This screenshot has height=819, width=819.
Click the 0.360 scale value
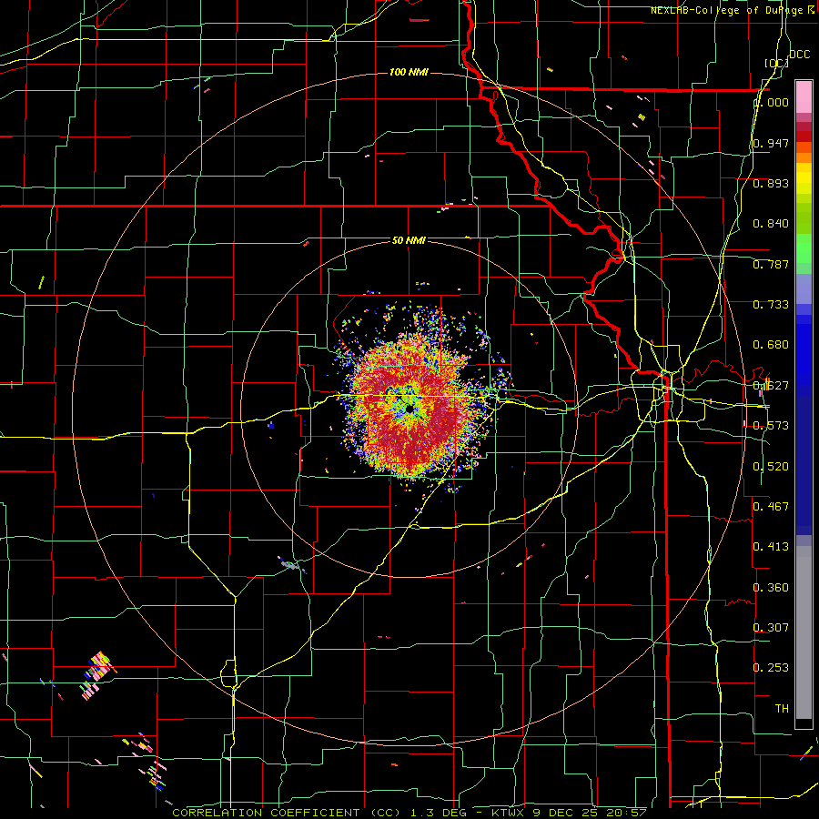pos(771,587)
